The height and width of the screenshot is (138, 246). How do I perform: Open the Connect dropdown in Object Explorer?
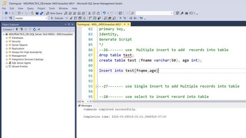pyautogui.click(x=8, y=30)
